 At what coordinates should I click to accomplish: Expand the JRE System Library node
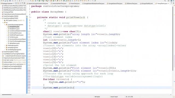[x=3, y=20]
